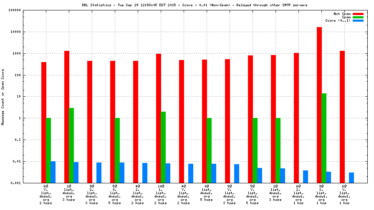Click the rightmost red Not Spam bar
Screen dimensions: 374x210
(342, 117)
